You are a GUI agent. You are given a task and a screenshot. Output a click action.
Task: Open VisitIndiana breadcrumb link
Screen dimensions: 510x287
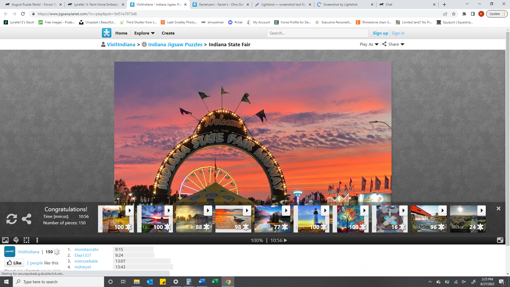pyautogui.click(x=121, y=44)
